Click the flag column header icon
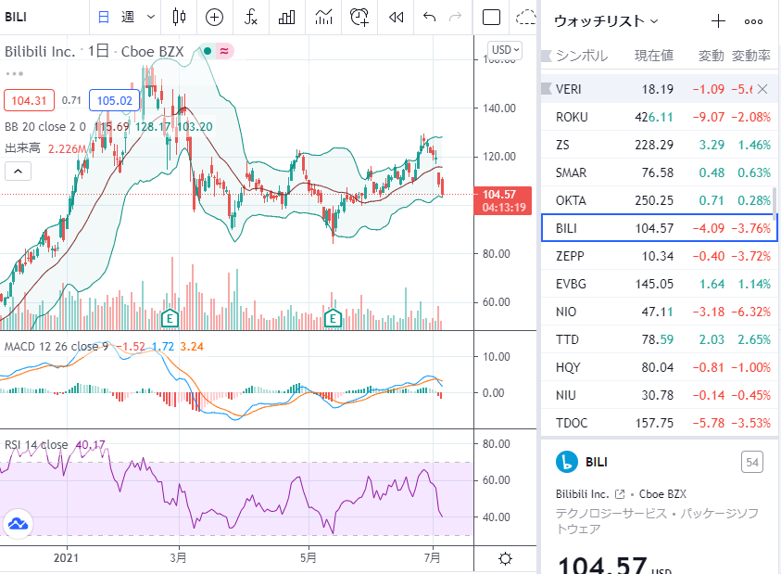This screenshot has height=574, width=781. pyautogui.click(x=547, y=56)
